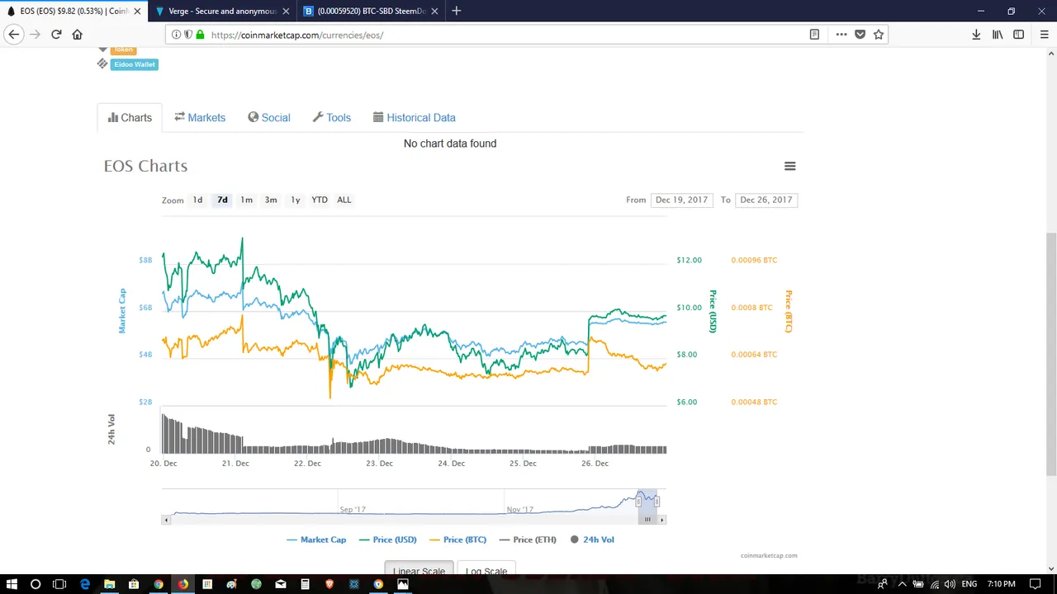This screenshot has width=1057, height=594.
Task: Switch chart to Log Scale
Action: point(486,568)
